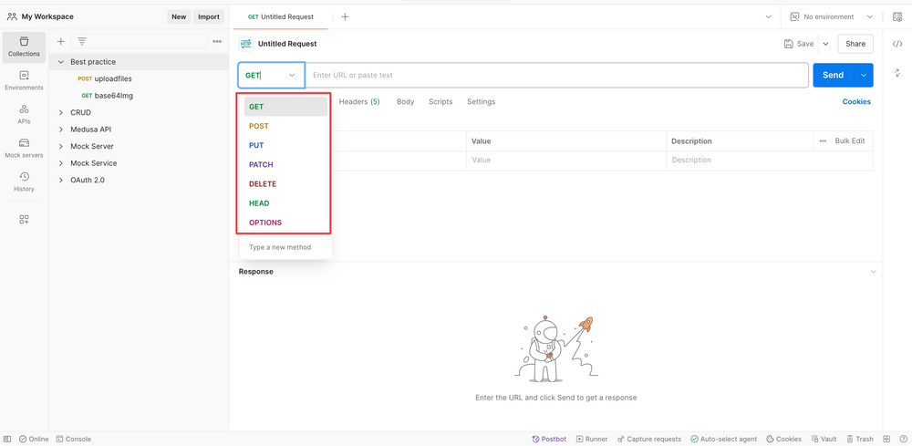Image resolution: width=912 pixels, height=446 pixels.
Task: Open the History sidebar panel
Action: 24,182
